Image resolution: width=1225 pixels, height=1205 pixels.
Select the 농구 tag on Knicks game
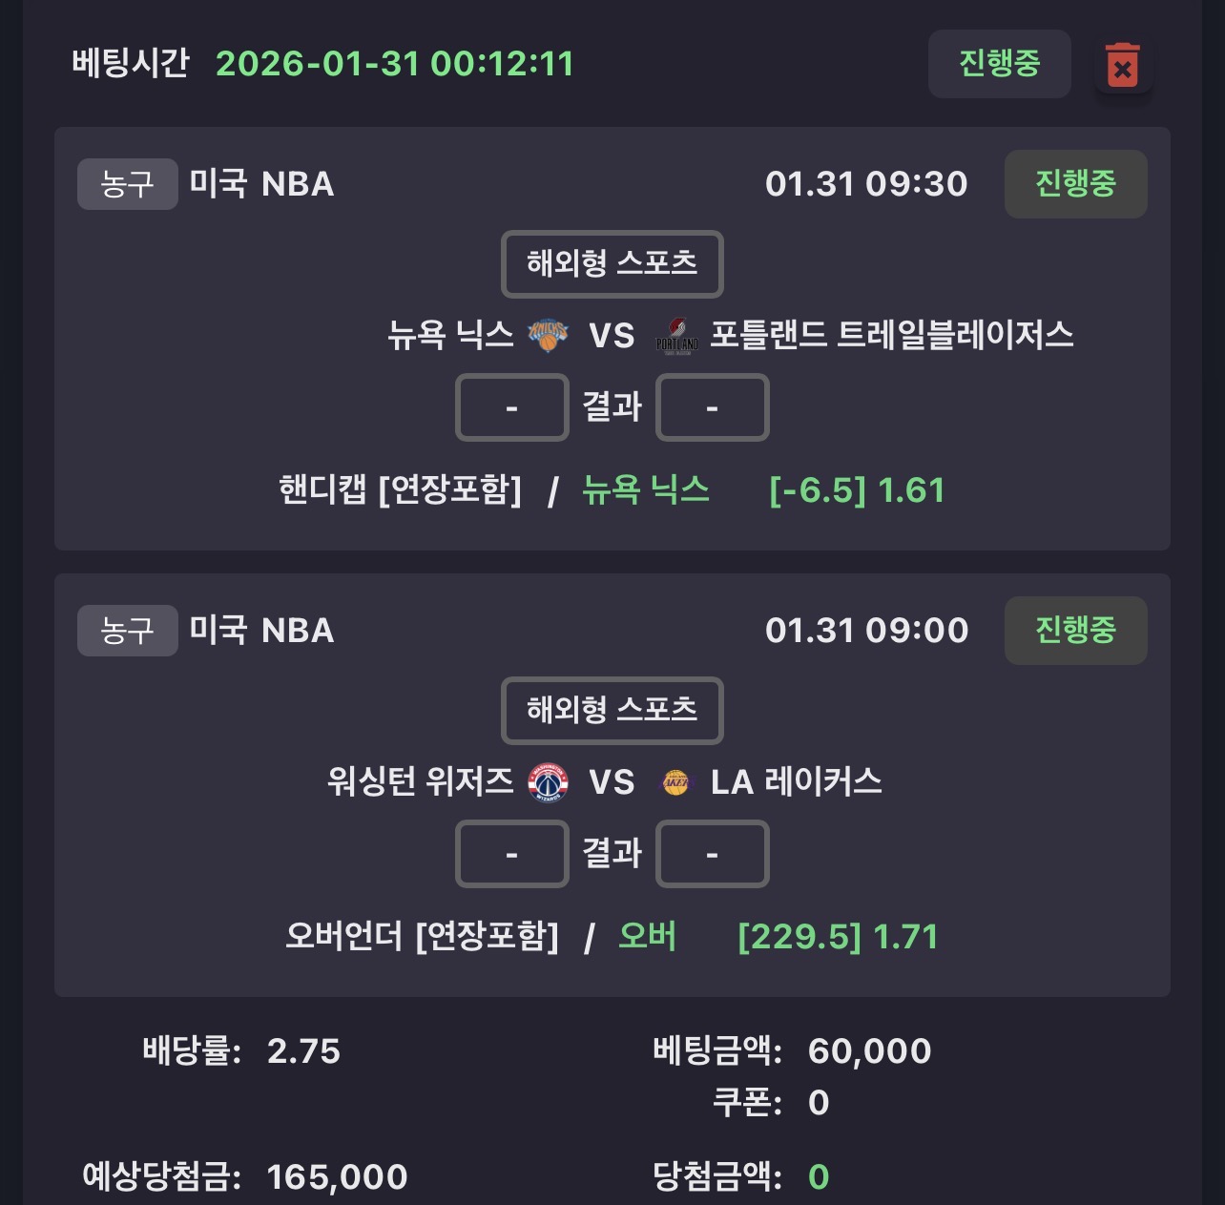(127, 184)
